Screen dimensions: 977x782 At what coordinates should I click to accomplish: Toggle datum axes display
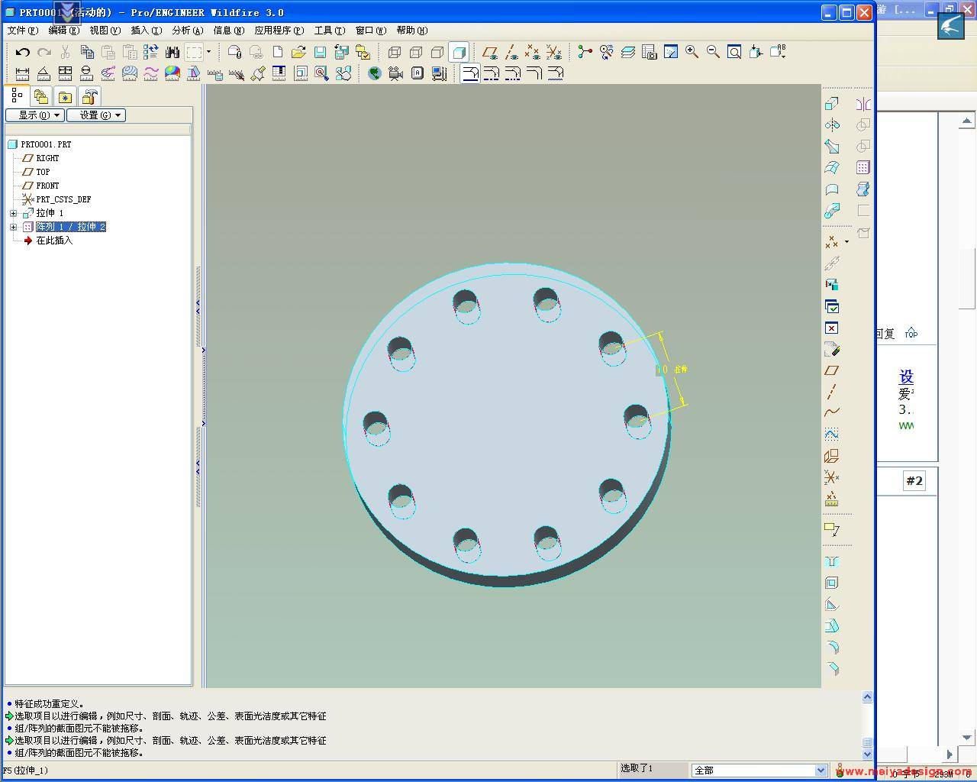511,52
